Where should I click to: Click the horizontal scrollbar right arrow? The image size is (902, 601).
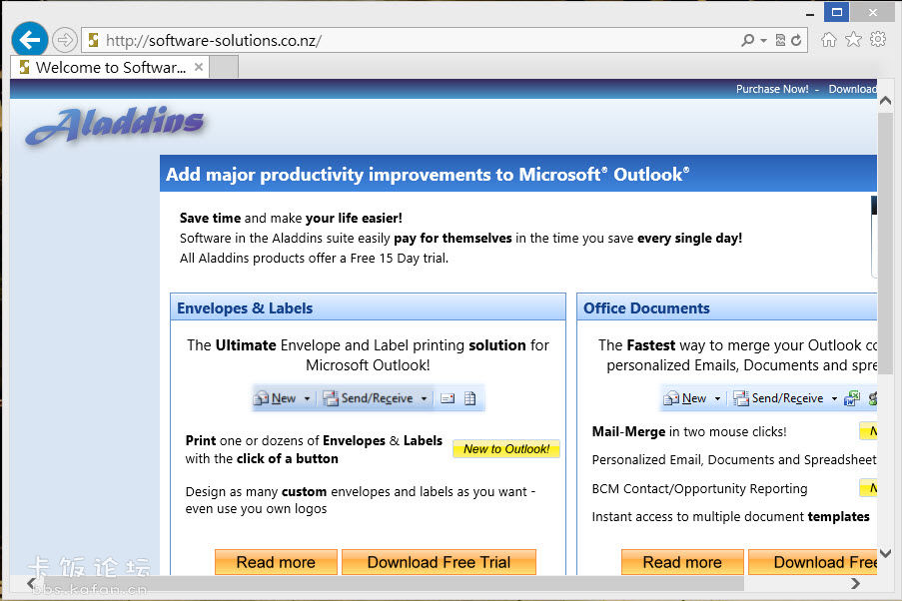856,584
